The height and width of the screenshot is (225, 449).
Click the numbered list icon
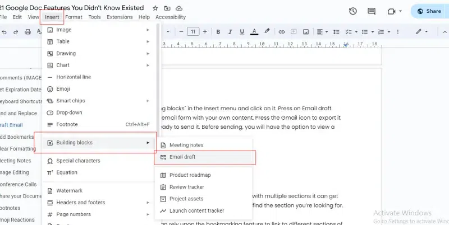pos(381,32)
